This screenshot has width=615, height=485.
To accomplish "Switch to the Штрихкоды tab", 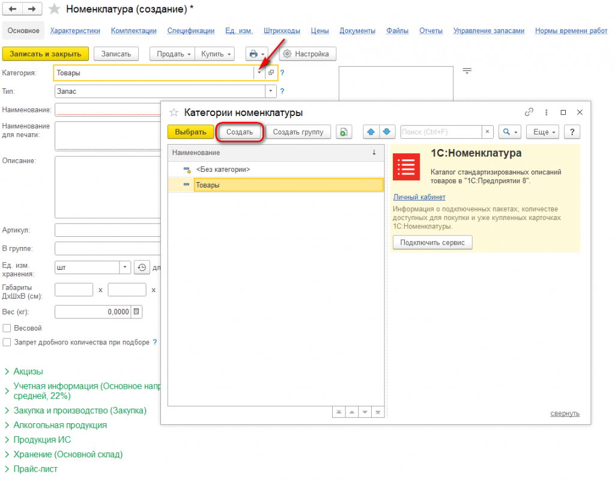I will tap(282, 31).
